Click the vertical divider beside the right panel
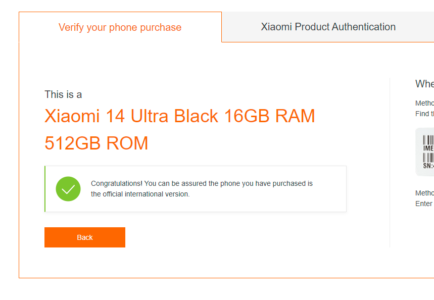Image resolution: width=434 pixels, height=300 pixels. 390,162
